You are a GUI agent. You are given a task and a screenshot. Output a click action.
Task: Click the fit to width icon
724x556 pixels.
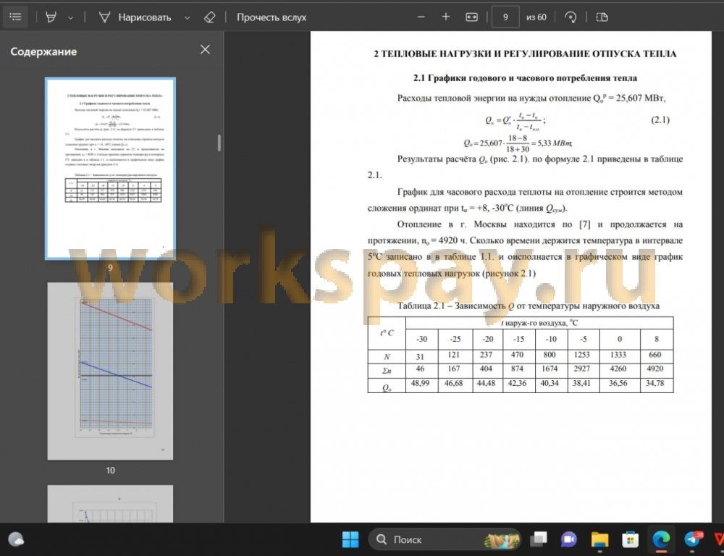click(471, 17)
